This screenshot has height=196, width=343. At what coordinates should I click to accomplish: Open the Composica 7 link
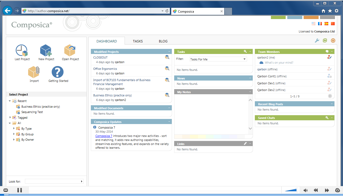(x=104, y=136)
